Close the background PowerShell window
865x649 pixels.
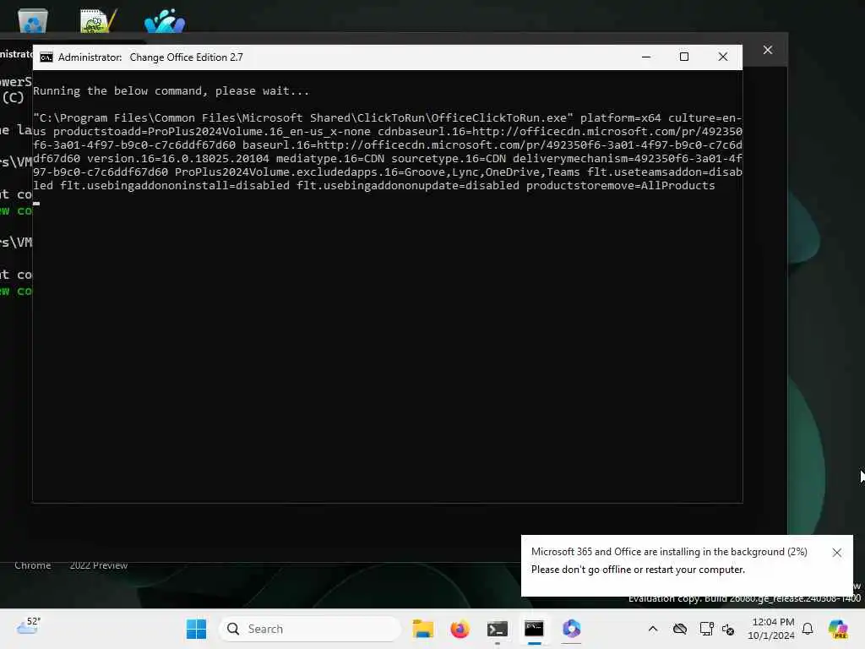767,50
